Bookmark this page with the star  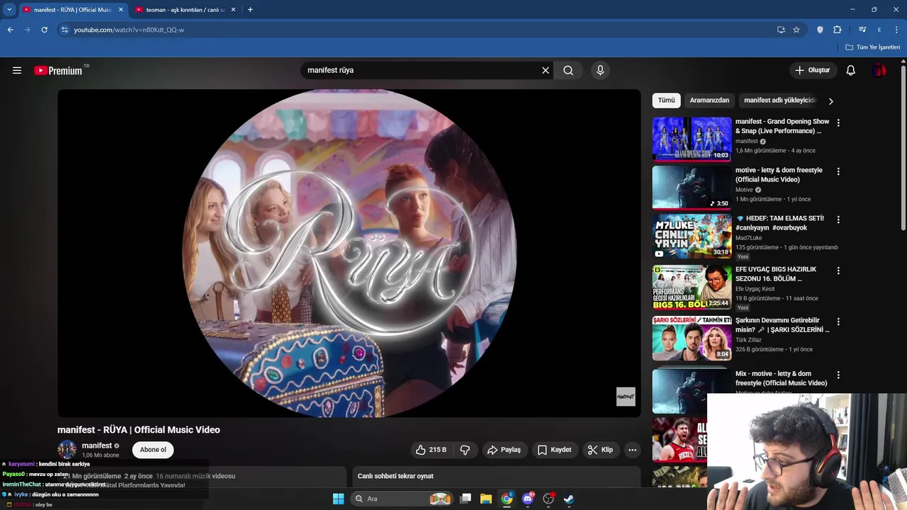pyautogui.click(x=796, y=30)
